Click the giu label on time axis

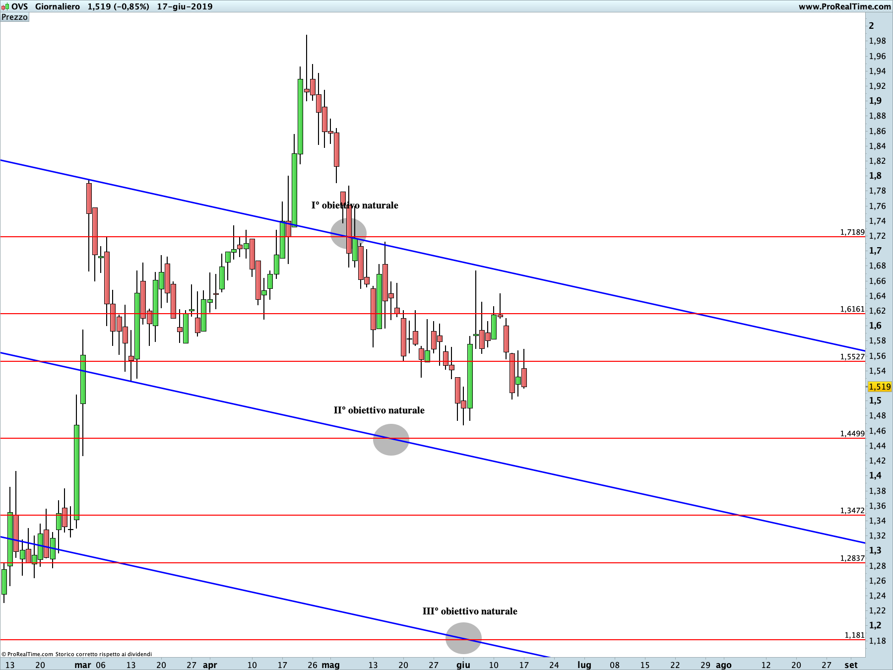pos(463,665)
